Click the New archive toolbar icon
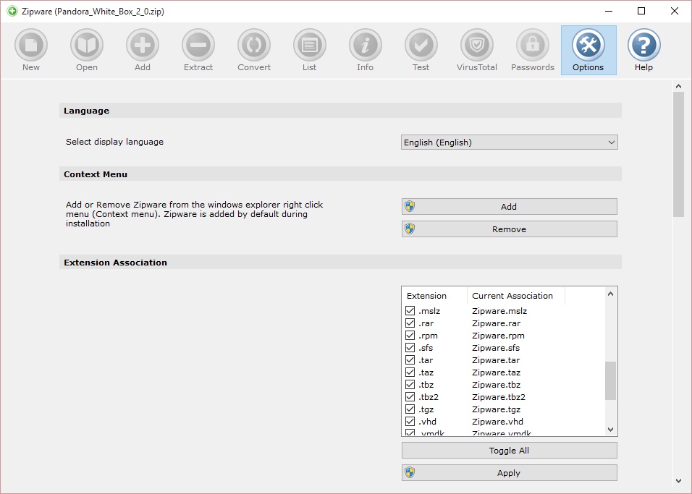 coord(31,45)
